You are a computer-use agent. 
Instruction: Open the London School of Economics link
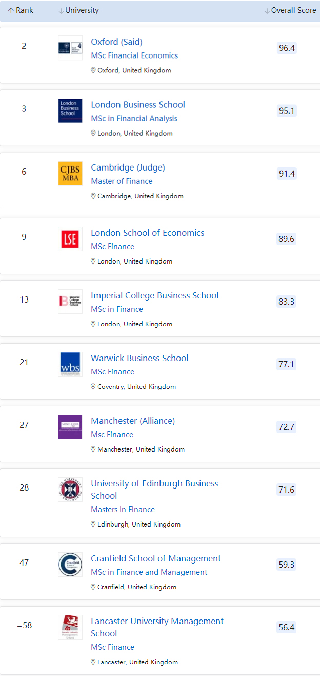[x=147, y=233]
